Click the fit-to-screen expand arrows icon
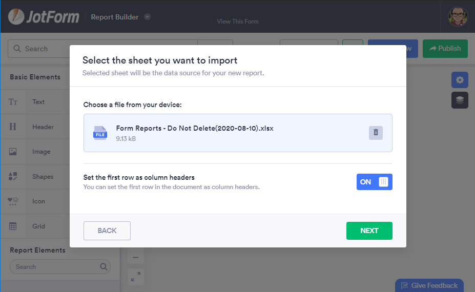475x292 pixels. tap(135, 277)
